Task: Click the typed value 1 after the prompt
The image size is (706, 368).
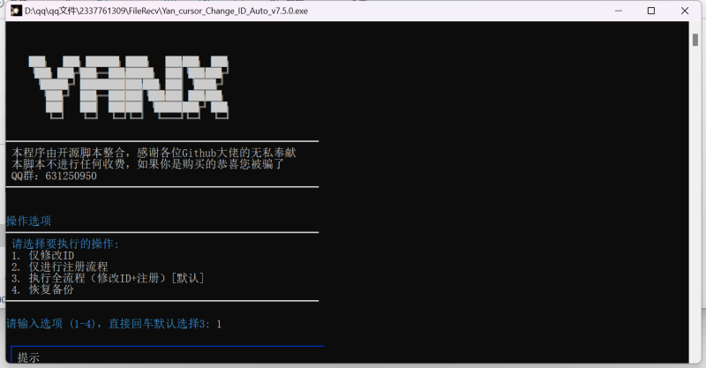Action: click(219, 324)
